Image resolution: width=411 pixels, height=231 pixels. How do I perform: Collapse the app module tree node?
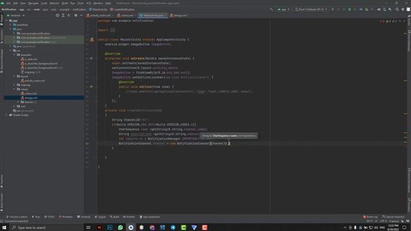pyautogui.click(x=6, y=21)
